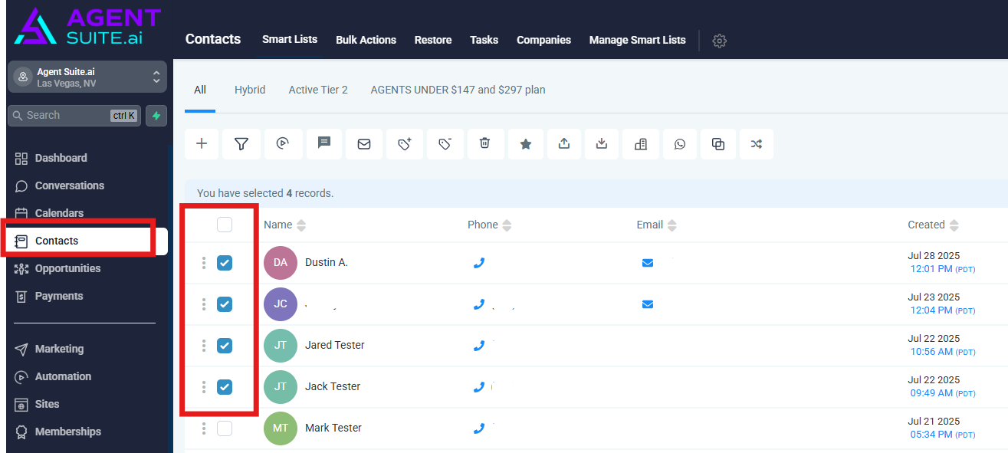This screenshot has width=1008, height=453.
Task: Uncheck the Dustin A. checkbox
Action: click(x=225, y=263)
